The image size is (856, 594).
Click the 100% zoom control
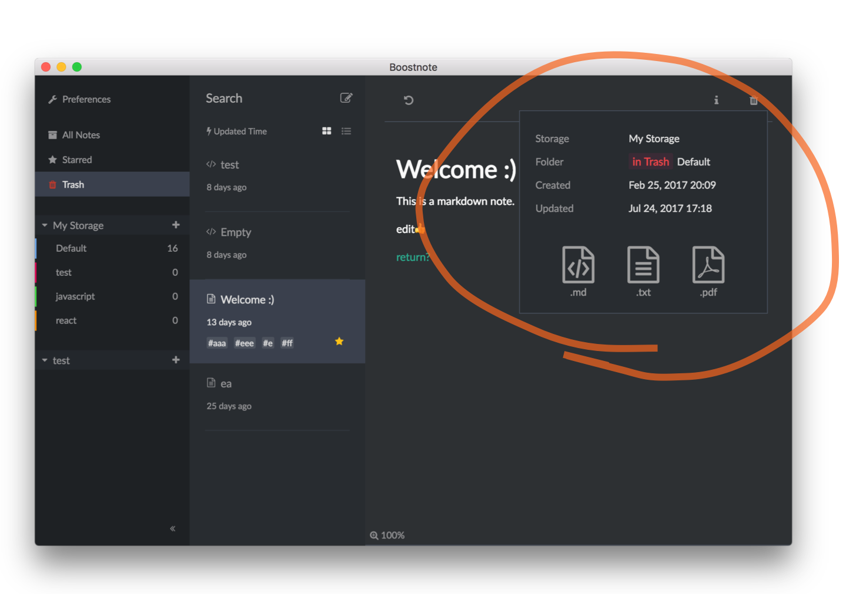387,535
